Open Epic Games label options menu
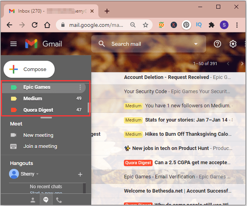This screenshot has width=247, height=206. pyautogui.click(x=80, y=87)
